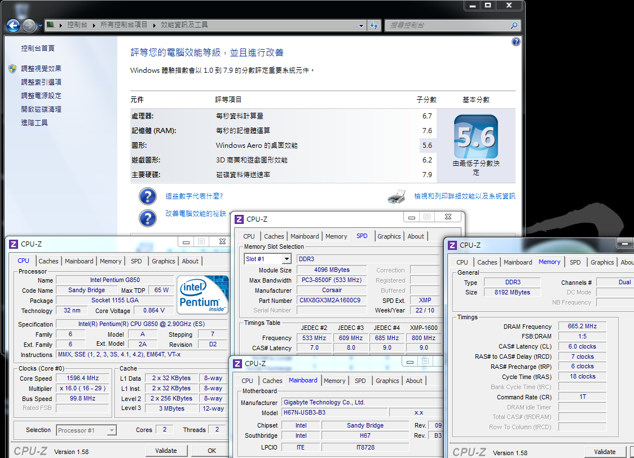Click 效能資訊及工具 in the address breadcrumb

(184, 25)
